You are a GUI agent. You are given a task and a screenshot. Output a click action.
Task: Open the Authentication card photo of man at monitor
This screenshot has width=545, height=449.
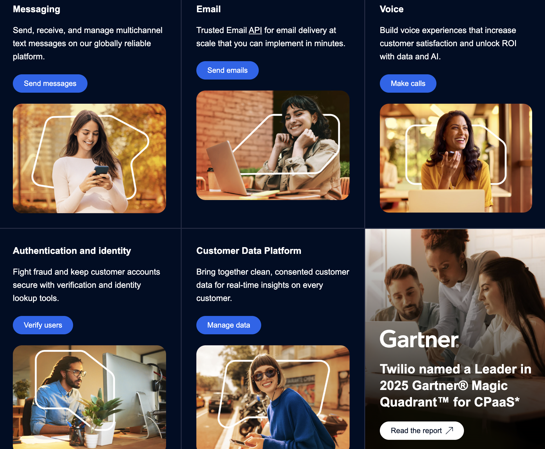(x=89, y=397)
